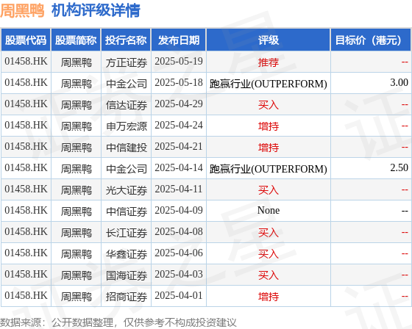Select the target price 2.50 cell
This screenshot has height=329, width=412.
[x=371, y=168]
